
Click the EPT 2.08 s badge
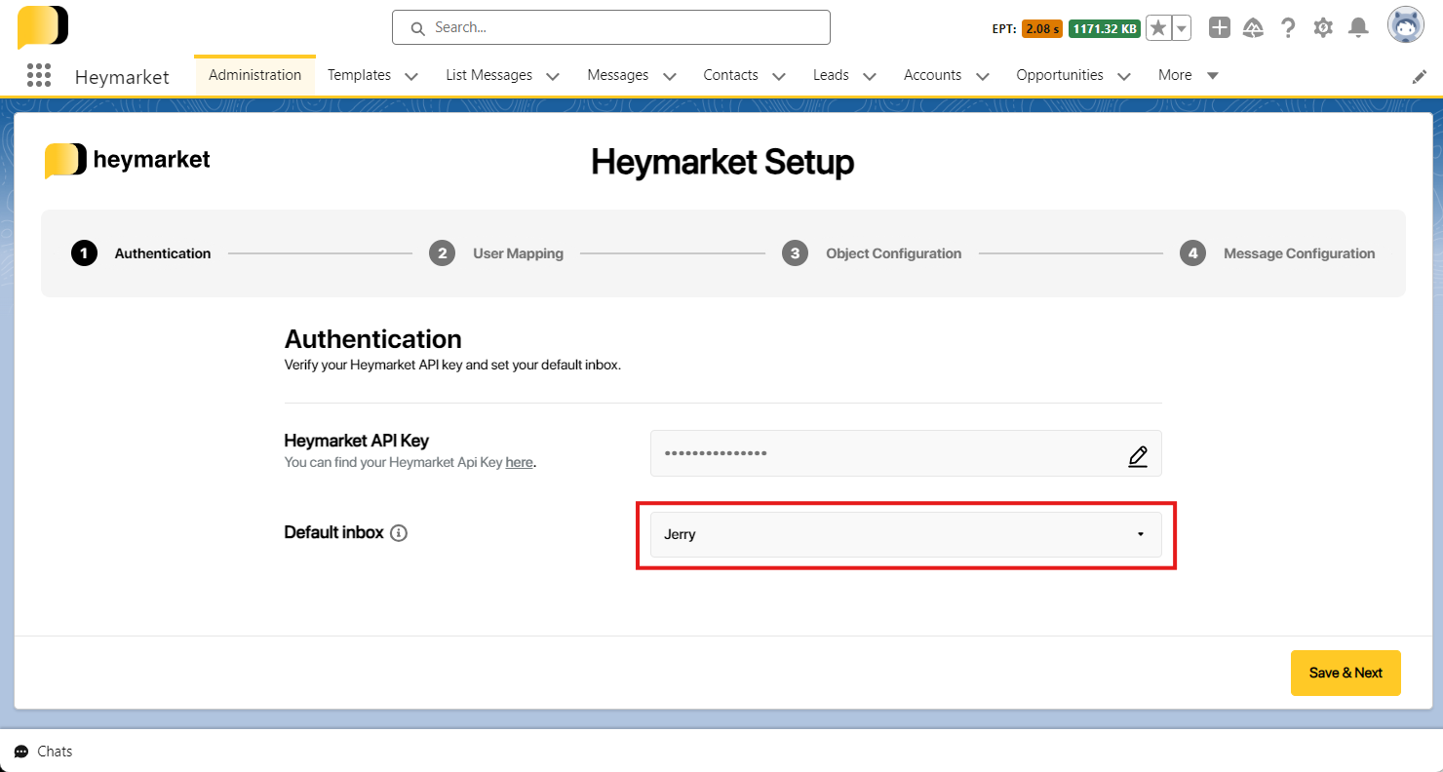point(1041,28)
